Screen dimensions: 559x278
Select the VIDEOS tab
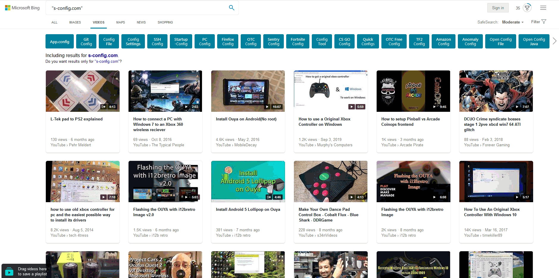(x=98, y=22)
